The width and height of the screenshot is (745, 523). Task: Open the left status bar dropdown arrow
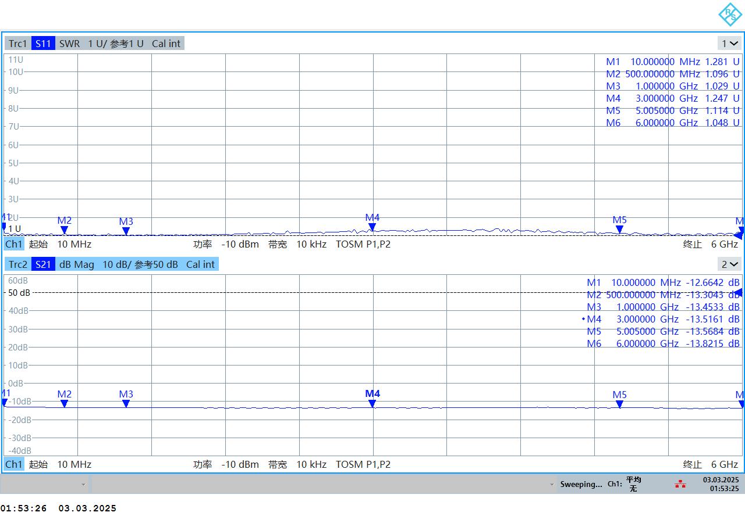[x=83, y=484]
